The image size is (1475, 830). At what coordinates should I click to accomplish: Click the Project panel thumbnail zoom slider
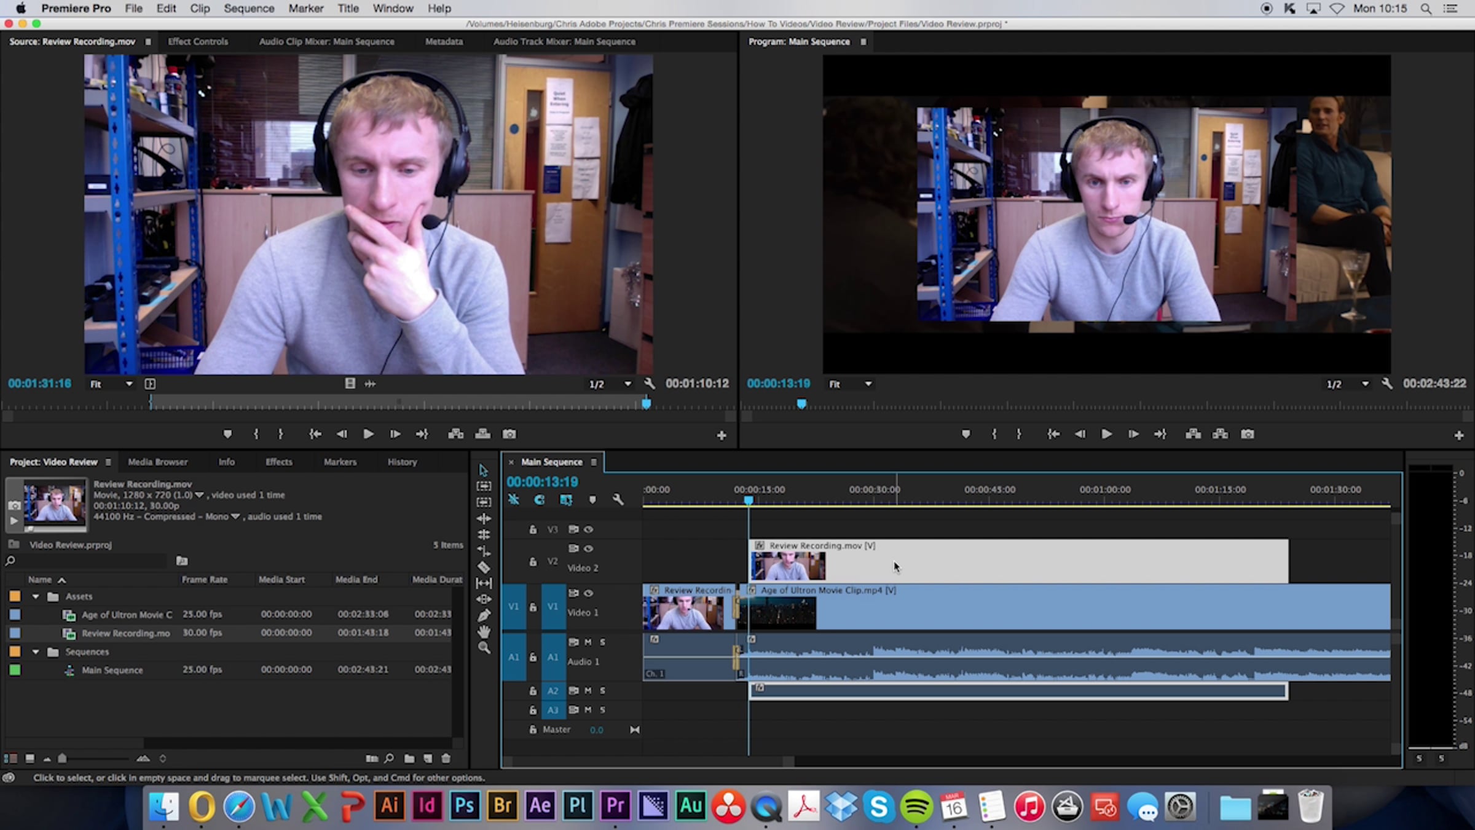tap(62, 759)
